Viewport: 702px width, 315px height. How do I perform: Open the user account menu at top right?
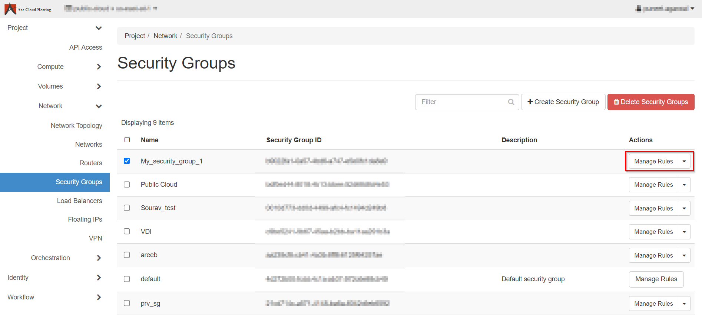tap(665, 9)
